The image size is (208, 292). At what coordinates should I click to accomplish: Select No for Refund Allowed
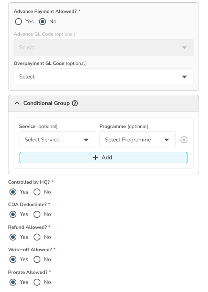(37, 237)
